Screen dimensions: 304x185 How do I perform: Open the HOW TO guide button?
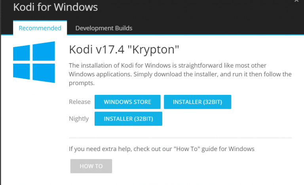tap(91, 166)
